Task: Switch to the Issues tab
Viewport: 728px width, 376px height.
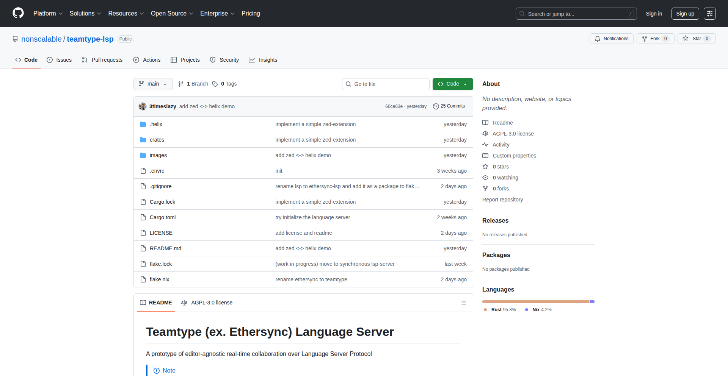Action: pos(59,60)
